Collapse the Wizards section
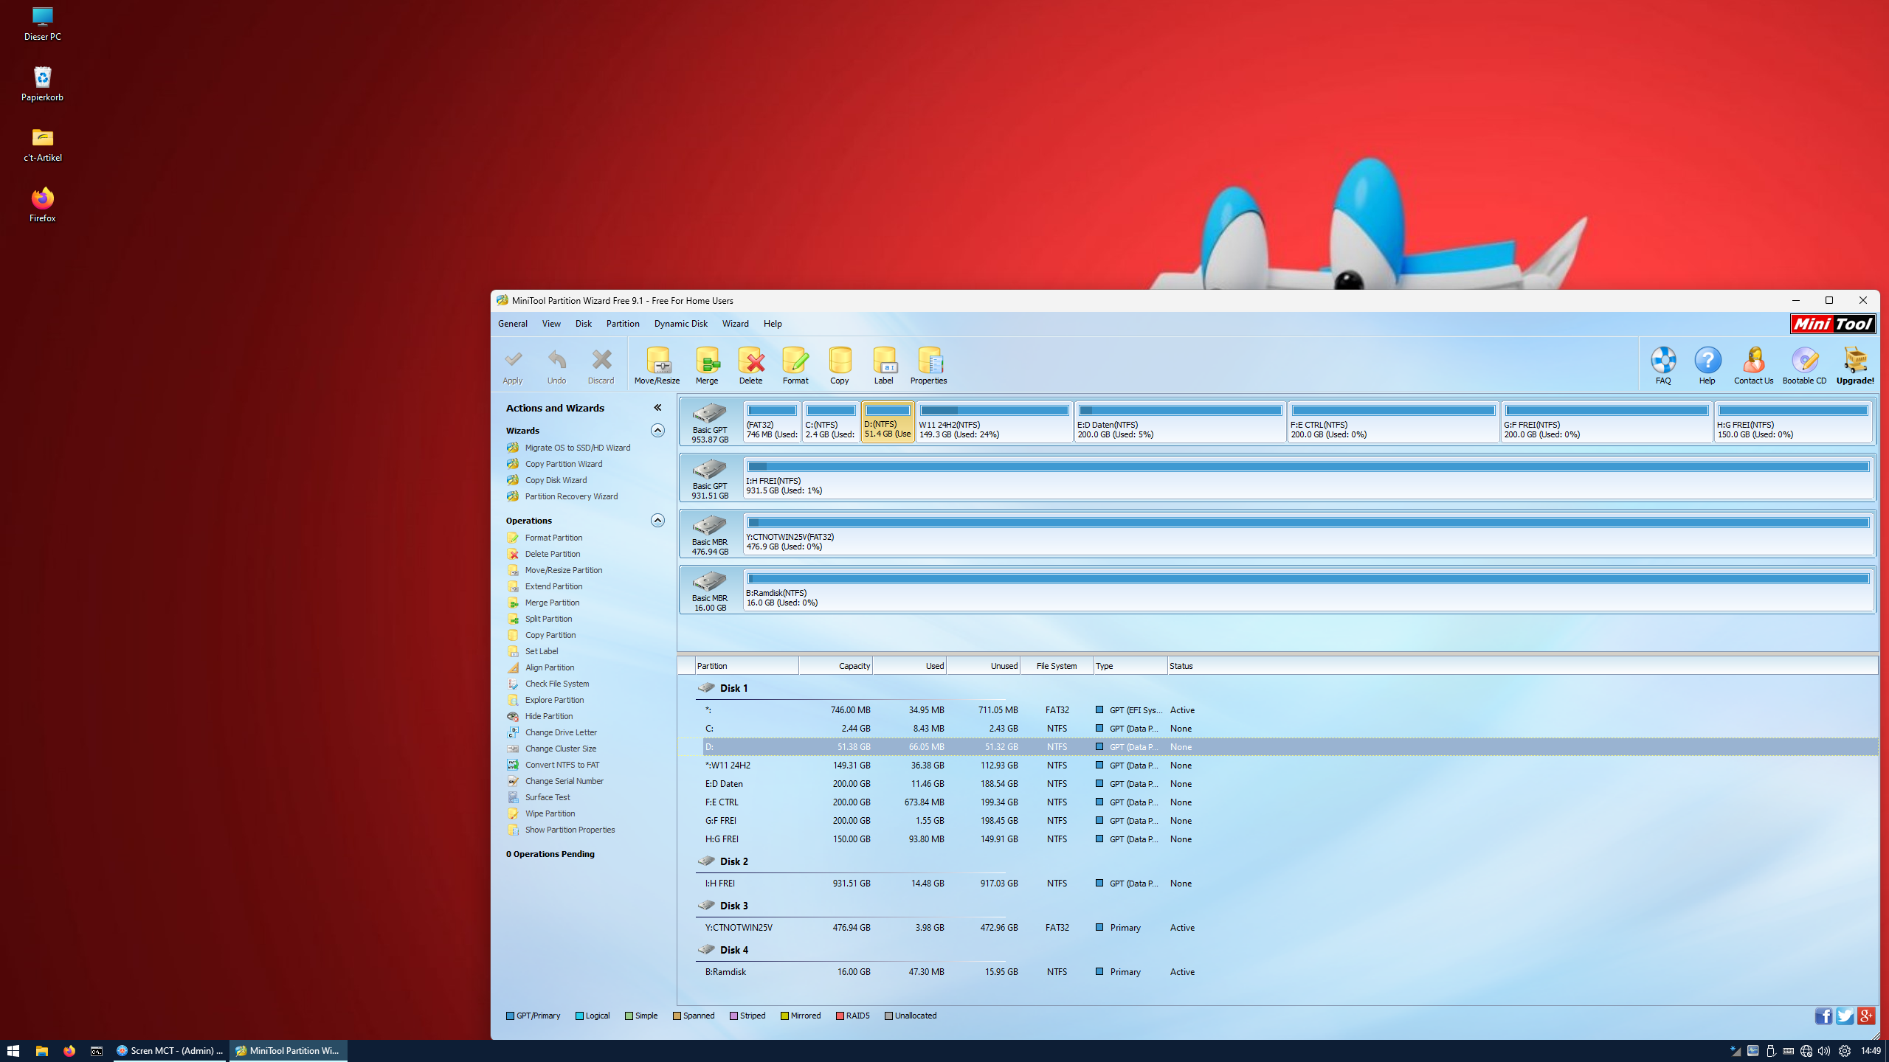The image size is (1889, 1062). pyautogui.click(x=657, y=431)
